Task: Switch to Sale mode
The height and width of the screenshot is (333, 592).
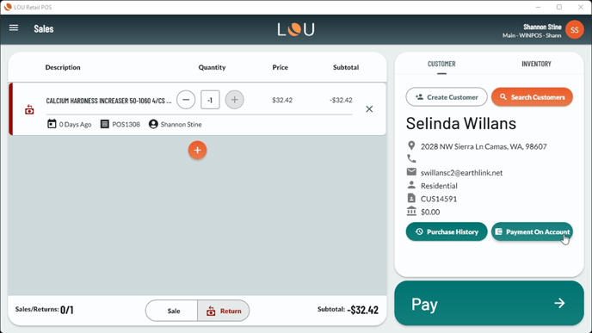Action: 172,311
